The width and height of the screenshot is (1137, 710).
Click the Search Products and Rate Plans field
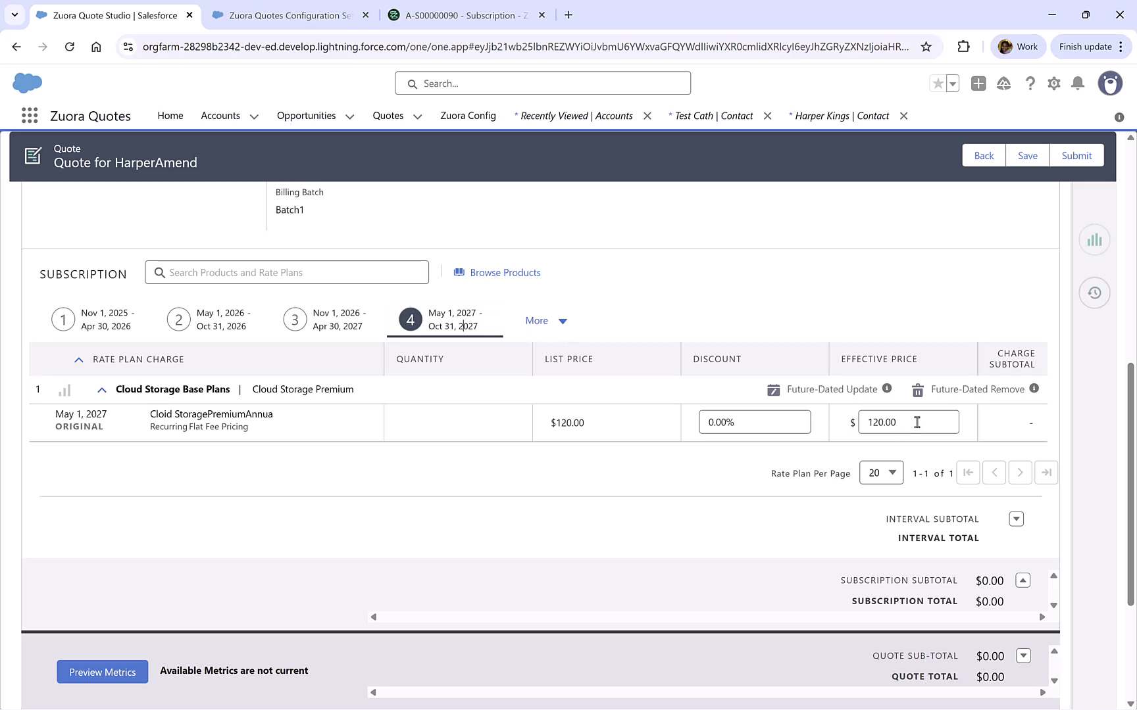point(287,272)
